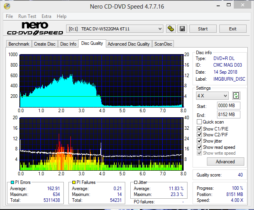Click the PI Failures total 54231

click(x=116, y=200)
